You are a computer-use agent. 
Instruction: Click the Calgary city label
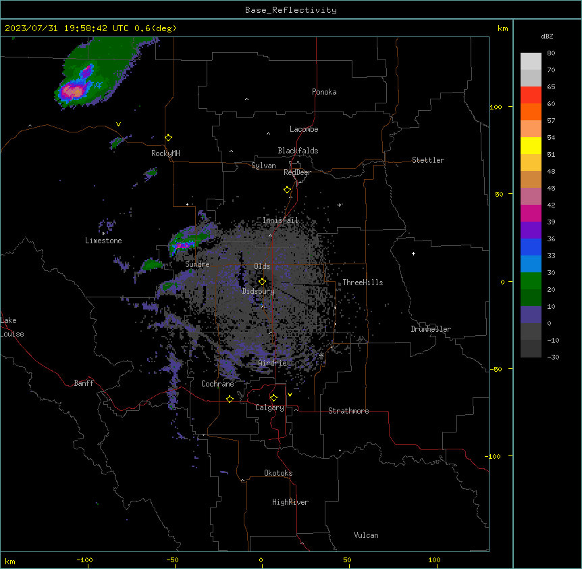tap(270, 407)
